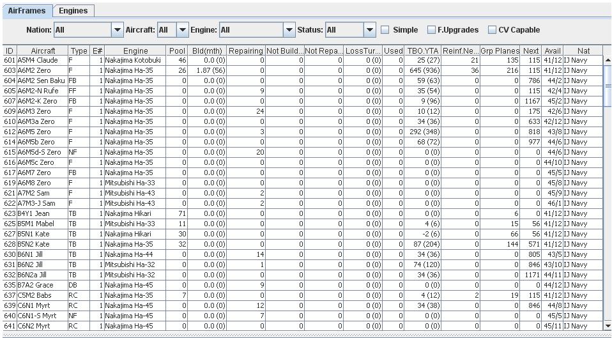
Task: Select the C6N2 Myrt row
Action: [303, 326]
